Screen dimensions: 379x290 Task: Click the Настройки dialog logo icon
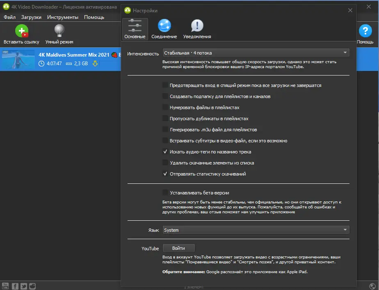coord(128,10)
